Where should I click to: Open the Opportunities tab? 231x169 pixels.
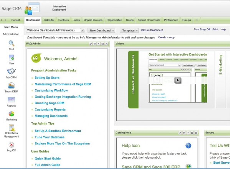(x=114, y=20)
